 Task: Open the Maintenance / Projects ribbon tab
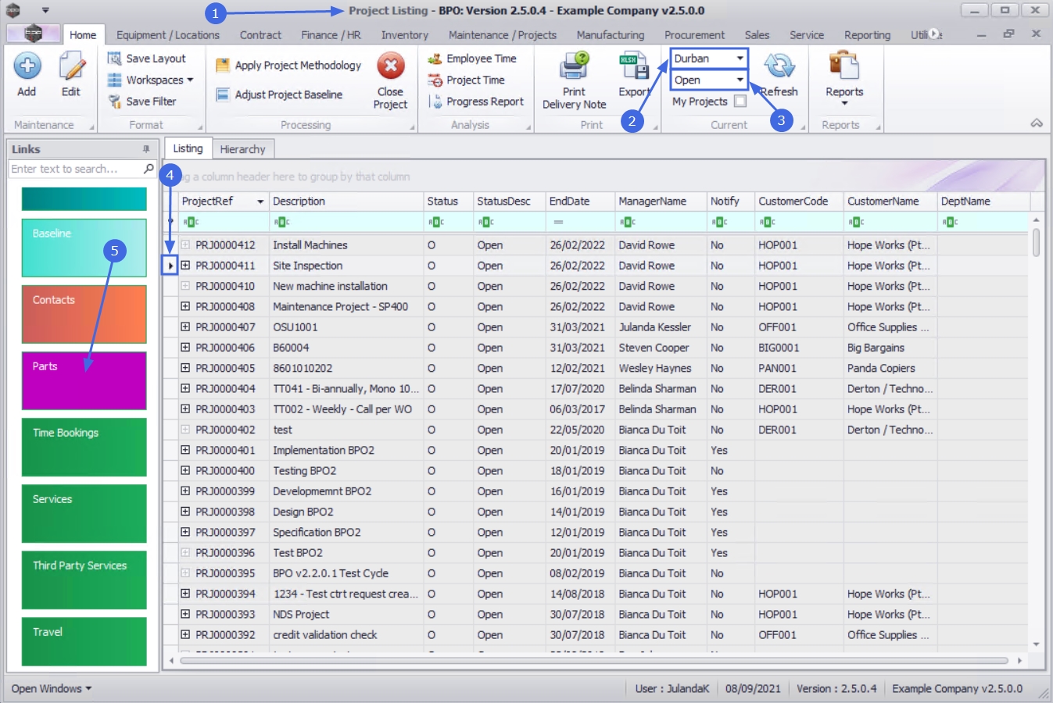click(503, 35)
